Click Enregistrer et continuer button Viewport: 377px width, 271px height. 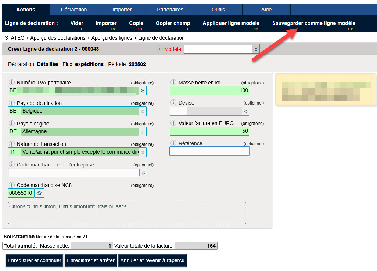click(x=35, y=260)
